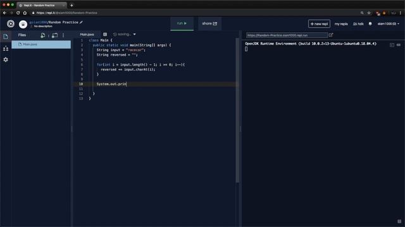Click the Repl.it spiral logo

(11, 24)
